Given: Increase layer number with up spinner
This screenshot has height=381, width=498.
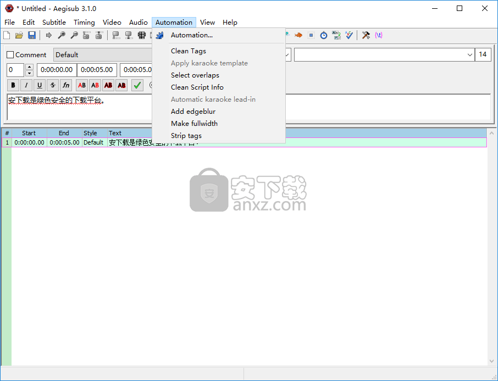Looking at the screenshot, I should click(29, 67).
